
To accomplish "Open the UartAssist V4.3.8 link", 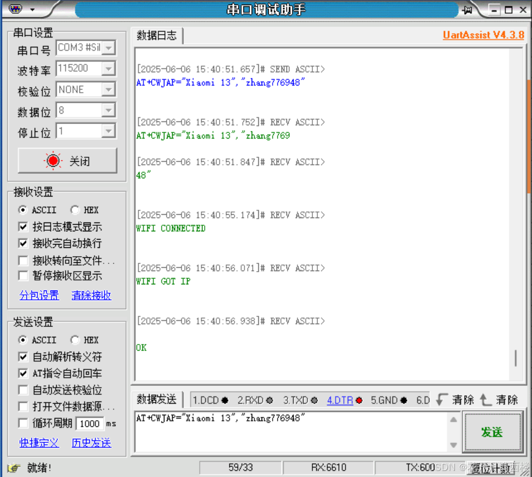I will click(483, 35).
